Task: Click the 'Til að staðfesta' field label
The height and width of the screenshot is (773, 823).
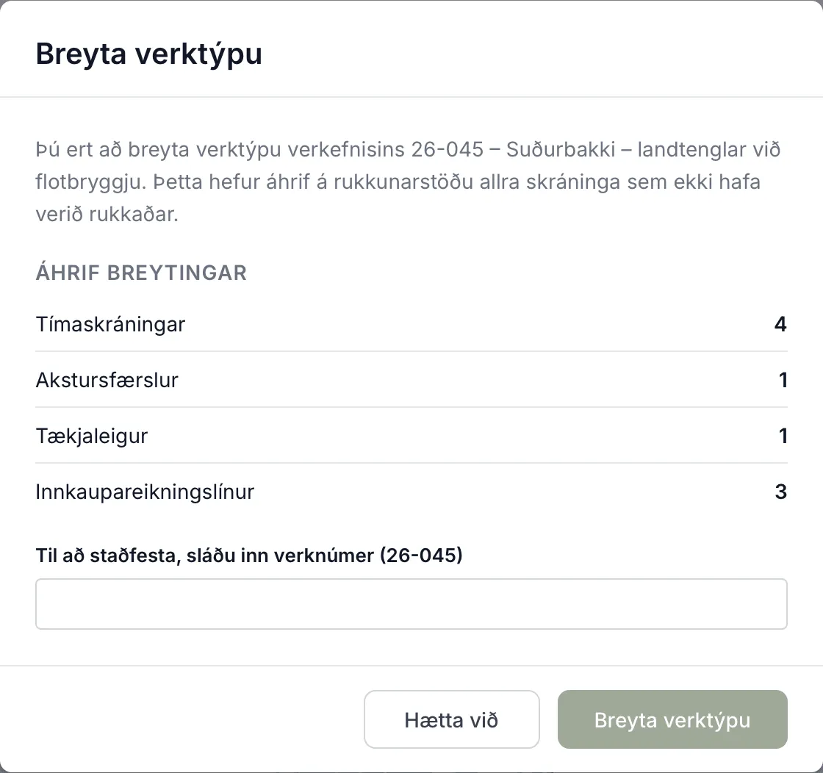Action: pos(249,556)
